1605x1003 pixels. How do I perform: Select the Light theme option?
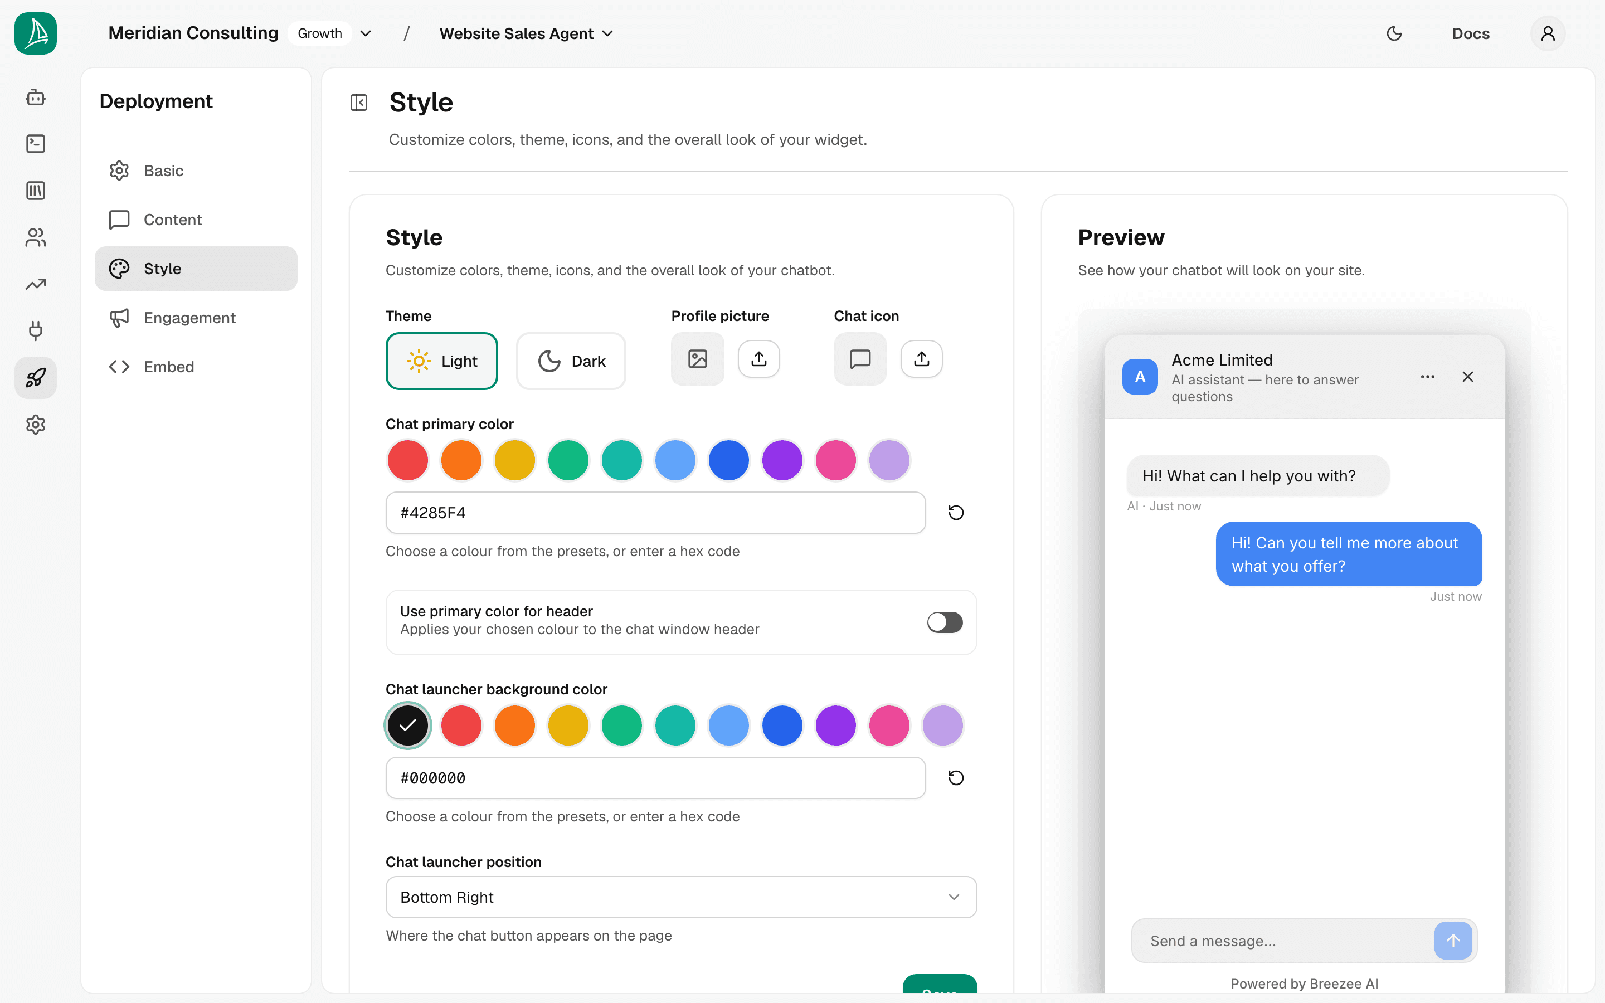point(442,361)
